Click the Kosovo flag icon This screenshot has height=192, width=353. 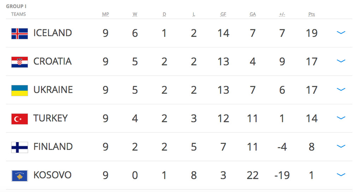(19, 176)
